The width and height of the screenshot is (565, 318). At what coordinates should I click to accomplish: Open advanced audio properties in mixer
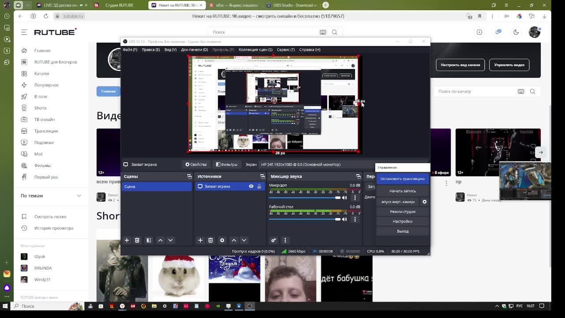click(x=274, y=240)
